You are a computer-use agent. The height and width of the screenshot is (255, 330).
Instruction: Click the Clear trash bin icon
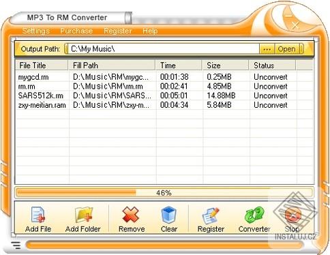169,215
